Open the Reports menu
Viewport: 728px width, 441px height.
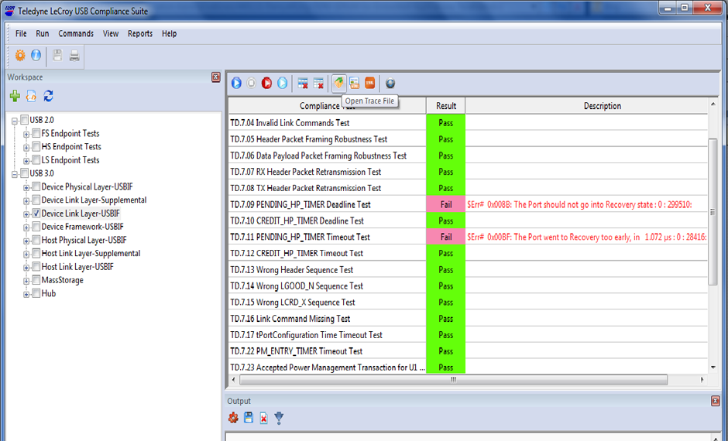(140, 34)
